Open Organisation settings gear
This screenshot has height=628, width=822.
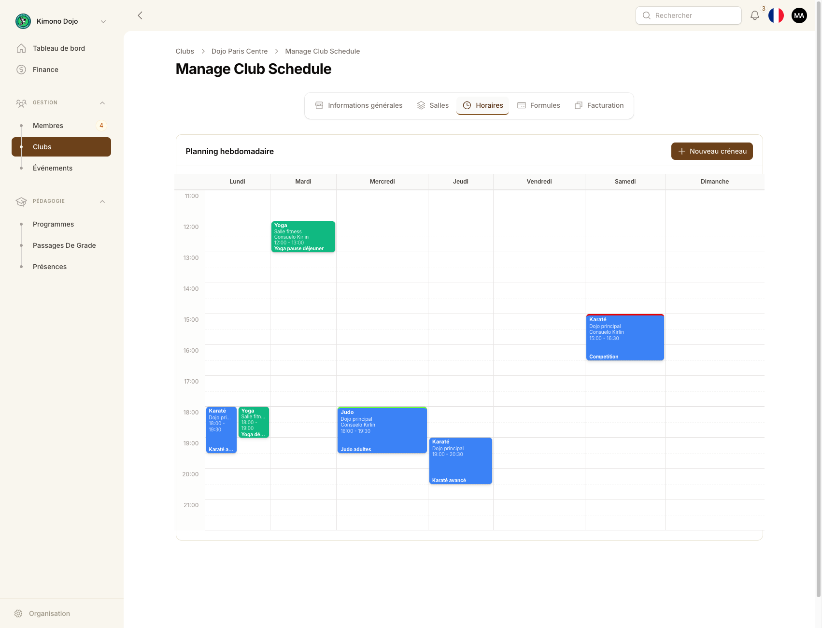[18, 614]
